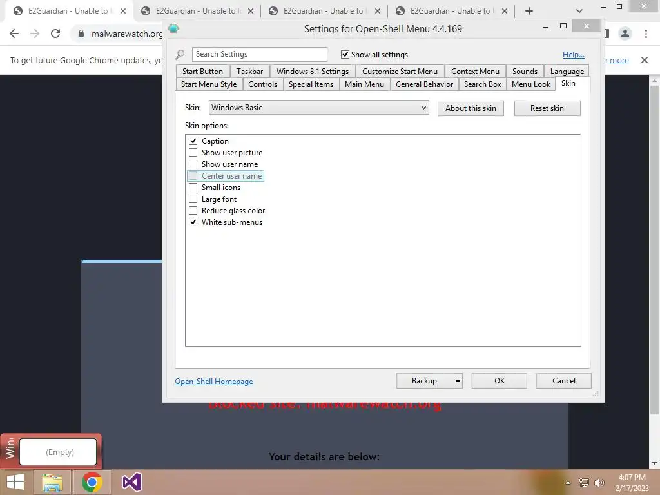Close the third E2Guardian tab
Viewport: 660px width, 495px height.
point(378,11)
